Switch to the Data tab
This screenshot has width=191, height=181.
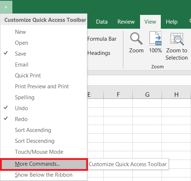102,22
